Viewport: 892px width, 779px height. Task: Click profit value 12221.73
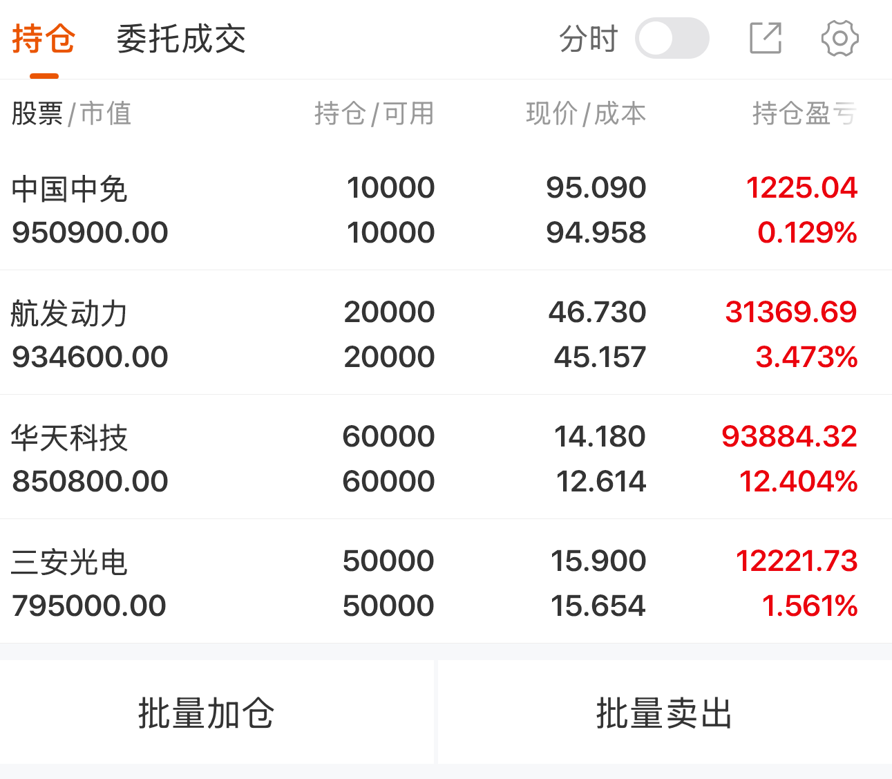(x=797, y=561)
